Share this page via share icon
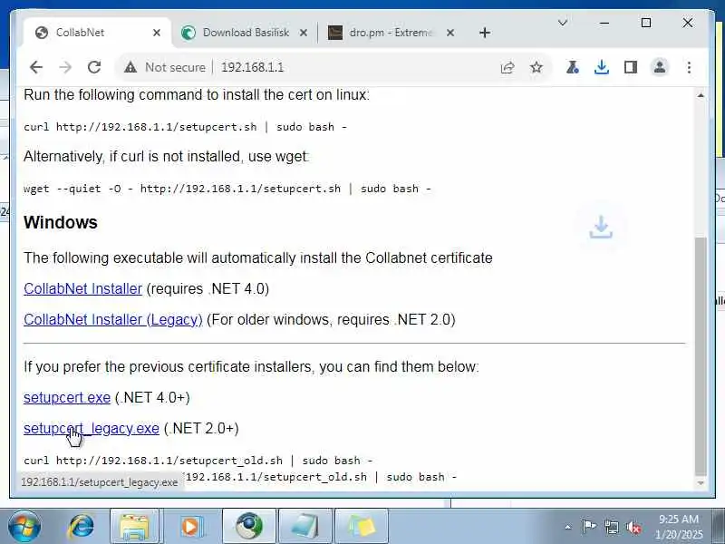This screenshot has width=725, height=544. (x=507, y=67)
